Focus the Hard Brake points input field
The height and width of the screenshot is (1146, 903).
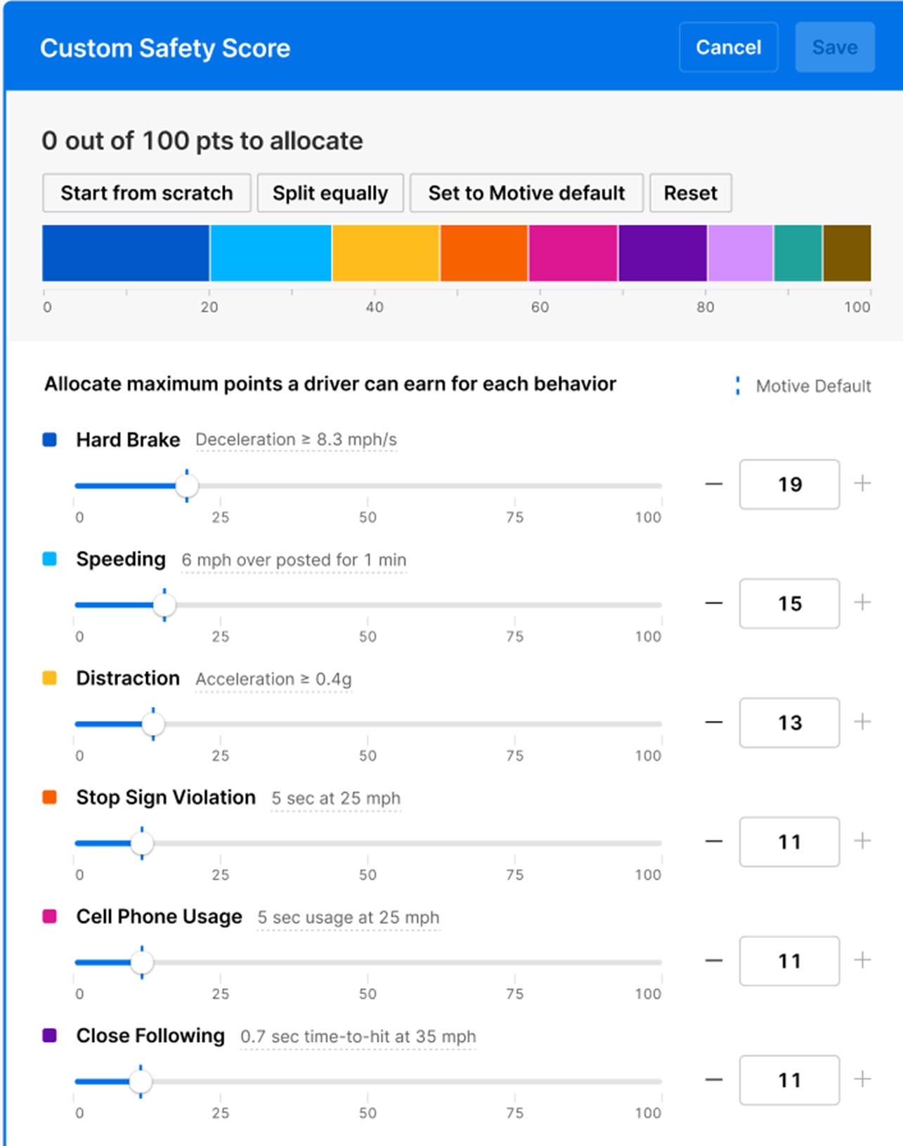pos(789,484)
